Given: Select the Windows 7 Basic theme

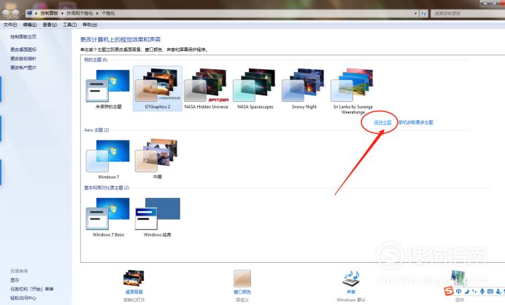Looking at the screenshot, I should coord(108,217).
